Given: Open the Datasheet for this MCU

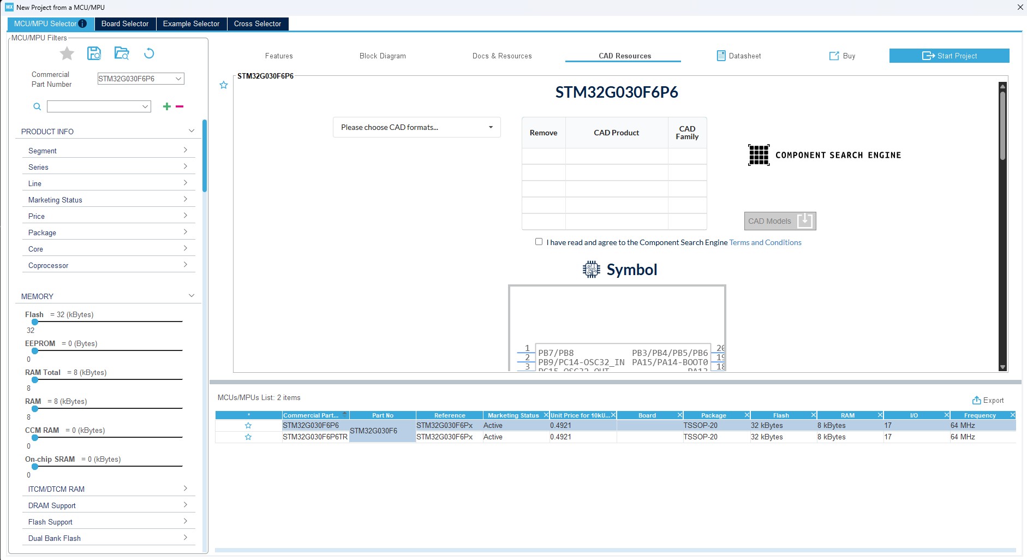Looking at the screenshot, I should tap(739, 56).
